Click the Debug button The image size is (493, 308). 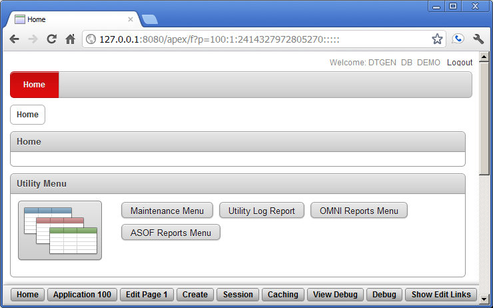384,295
